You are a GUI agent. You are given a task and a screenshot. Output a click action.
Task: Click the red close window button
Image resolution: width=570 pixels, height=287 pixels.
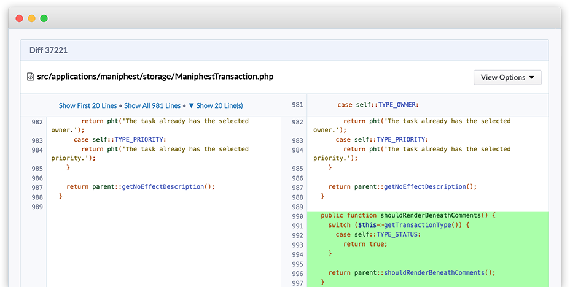coord(20,18)
